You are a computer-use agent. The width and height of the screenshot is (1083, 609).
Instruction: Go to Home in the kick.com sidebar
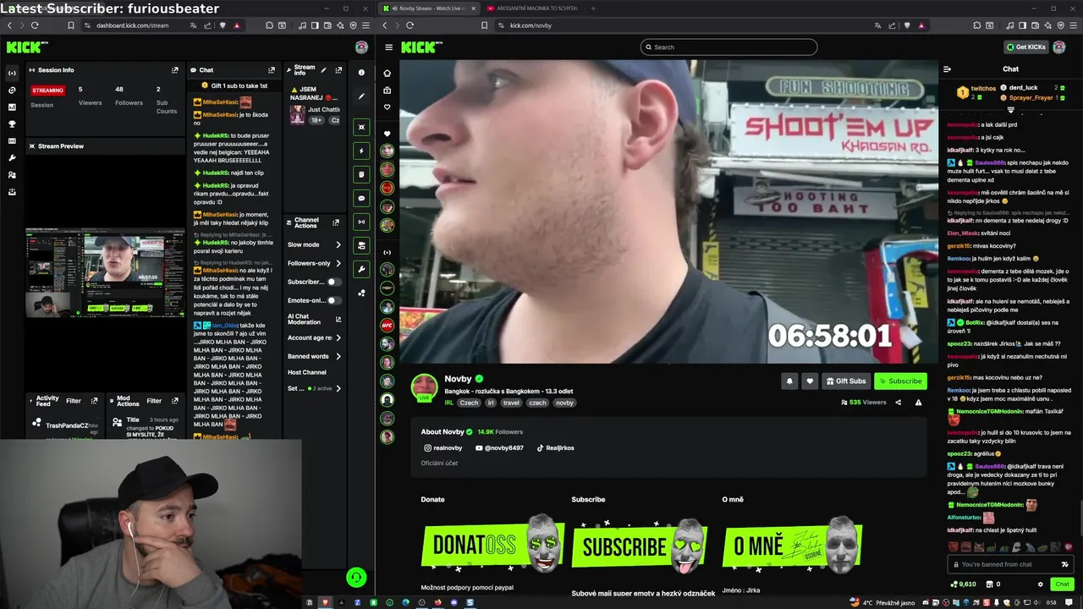click(388, 74)
